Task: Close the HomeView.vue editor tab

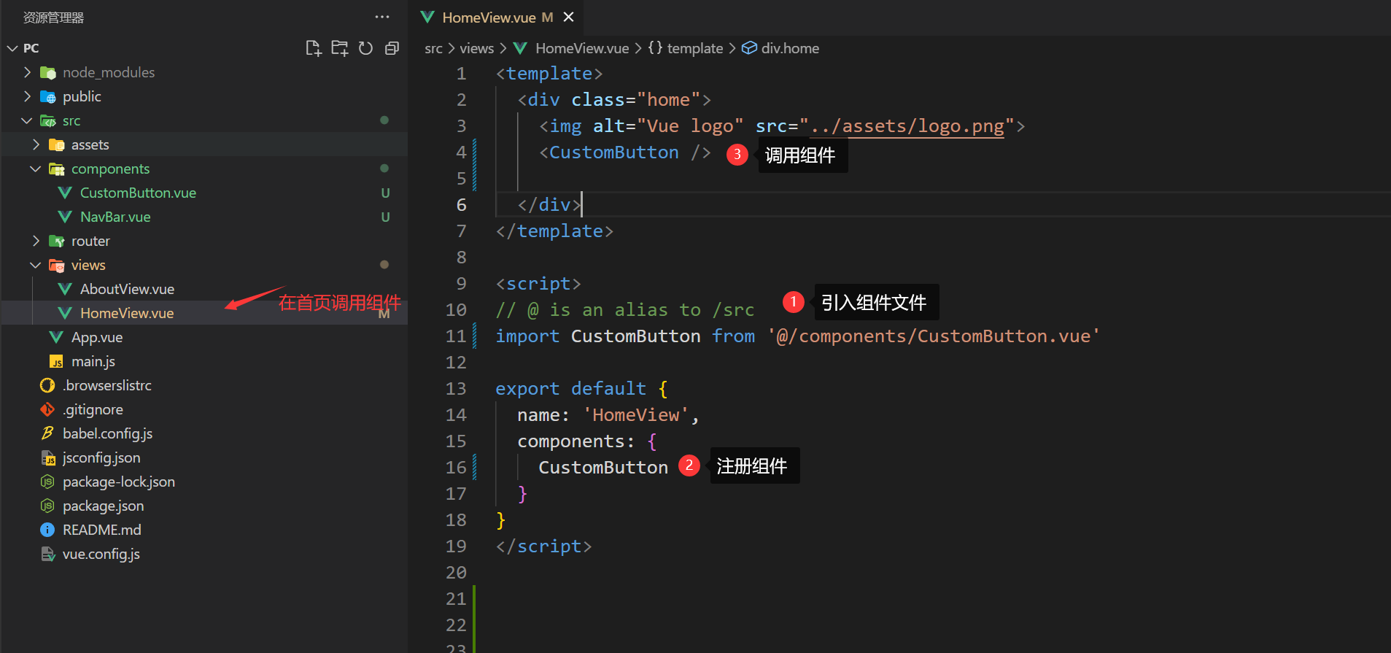Action: click(x=569, y=18)
